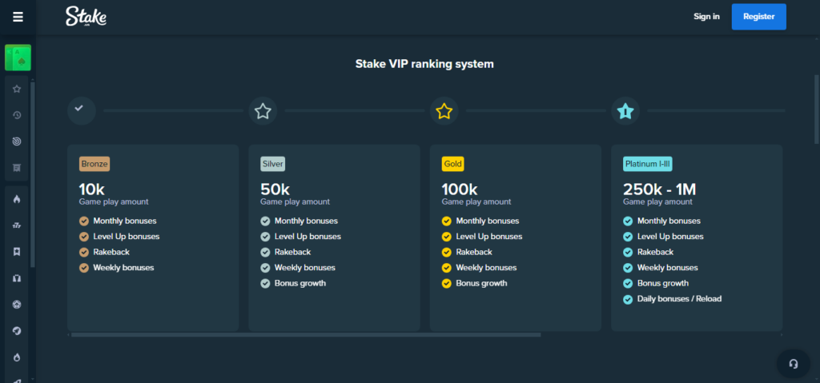This screenshot has height=383, width=820.
Task: Open the Challenges target icon in sidebar
Action: [17, 141]
